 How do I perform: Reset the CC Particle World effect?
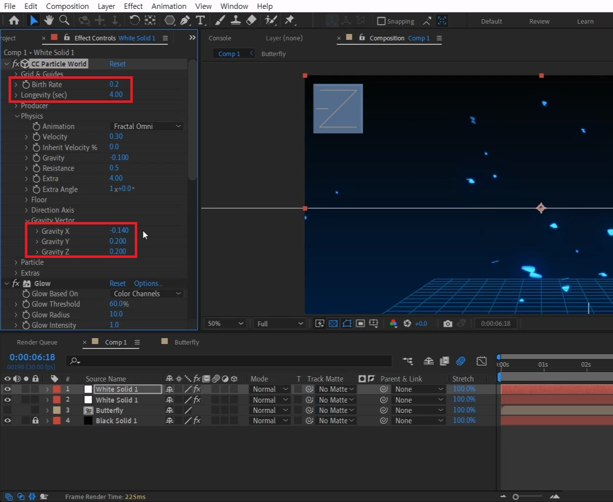[117, 64]
